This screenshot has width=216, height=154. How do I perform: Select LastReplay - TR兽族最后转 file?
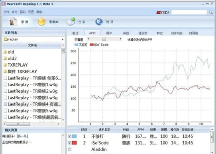coord(32,117)
